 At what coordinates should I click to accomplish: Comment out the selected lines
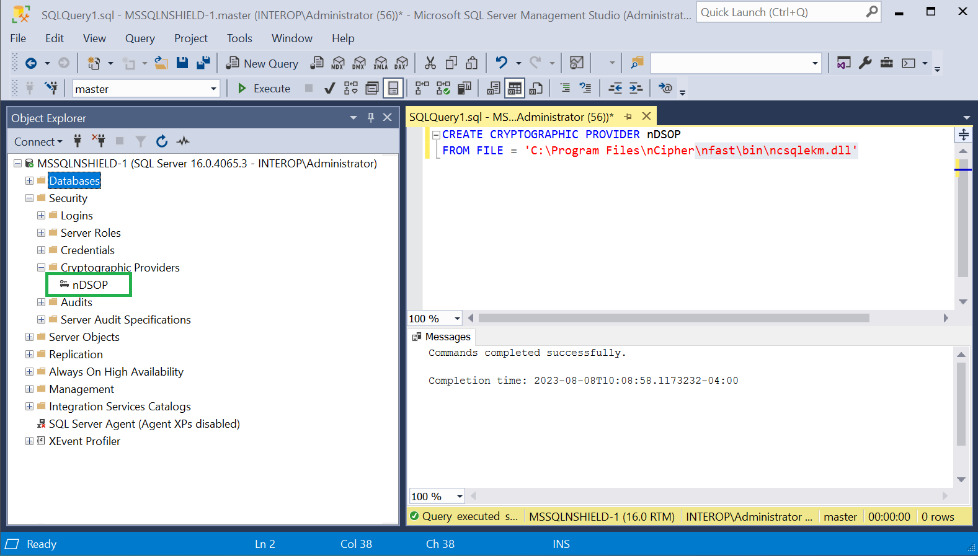[x=565, y=88]
